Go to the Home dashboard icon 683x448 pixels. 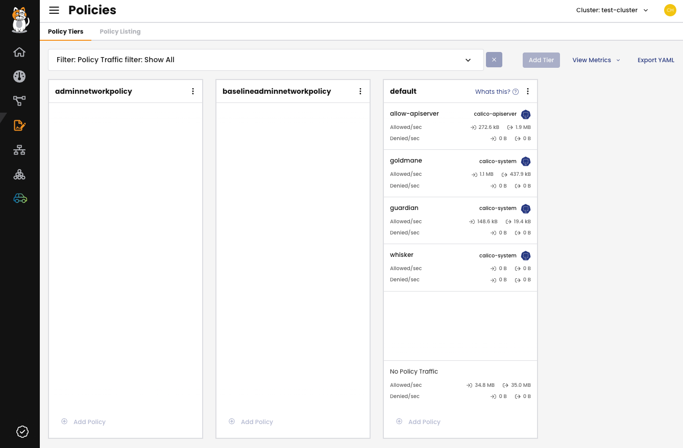pos(19,52)
